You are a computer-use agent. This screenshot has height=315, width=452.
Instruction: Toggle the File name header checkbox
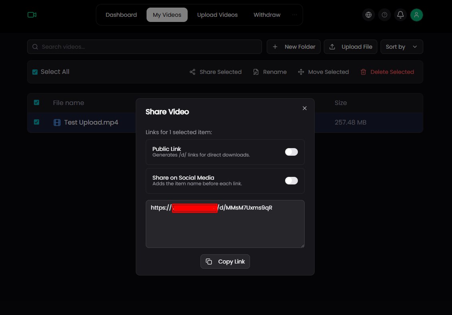pos(37,103)
